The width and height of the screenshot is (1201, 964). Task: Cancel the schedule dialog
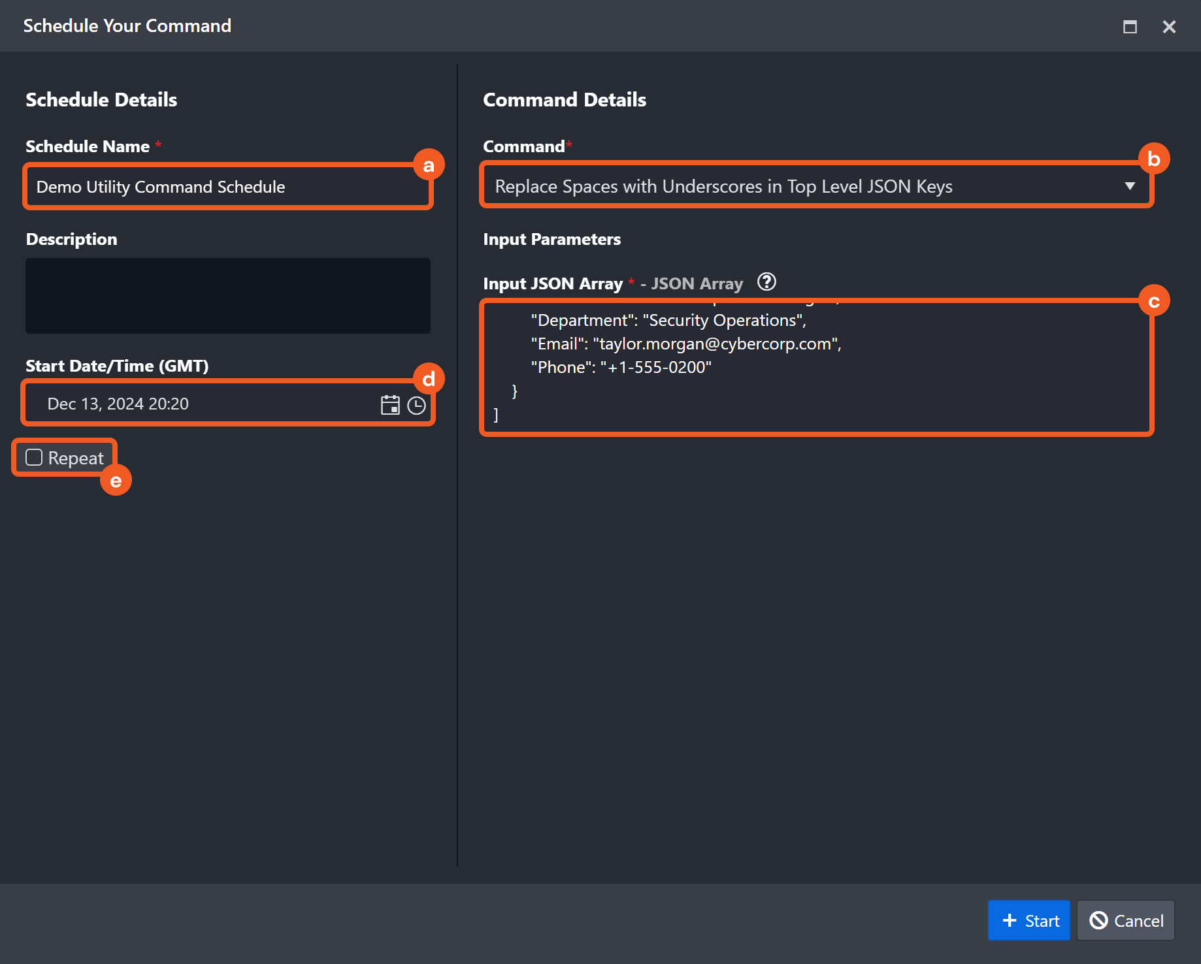(1125, 920)
